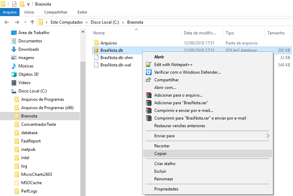
Task: Select Criar atalho in the context menu
Action: [207, 164]
